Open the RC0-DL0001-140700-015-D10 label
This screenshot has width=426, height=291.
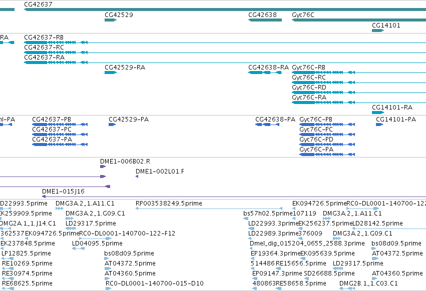click(x=155, y=283)
